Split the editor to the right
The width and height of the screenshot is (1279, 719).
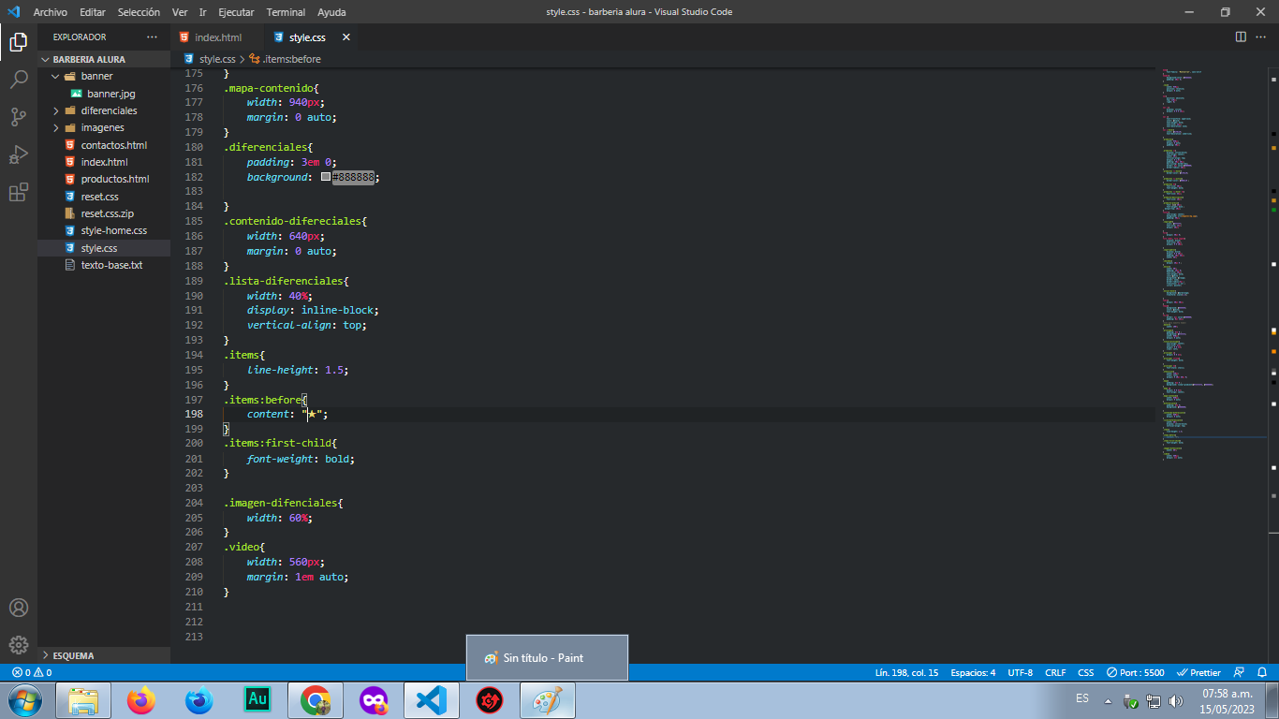click(1241, 37)
